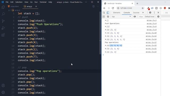Follow the array.js:17 source link
The image size is (170, 96).
tap(151, 42)
